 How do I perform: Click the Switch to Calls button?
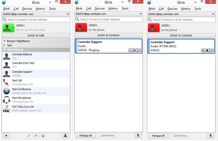tap(36, 35)
